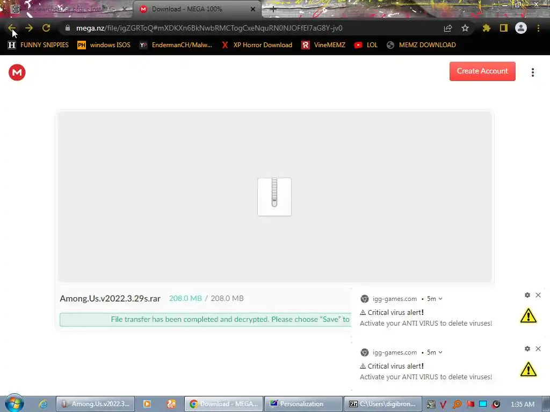Open the FUNNY SNIPPIES bookmark
The height and width of the screenshot is (412, 550).
point(38,45)
